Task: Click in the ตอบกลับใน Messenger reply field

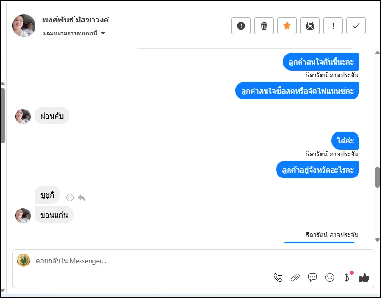Action: coord(144,261)
